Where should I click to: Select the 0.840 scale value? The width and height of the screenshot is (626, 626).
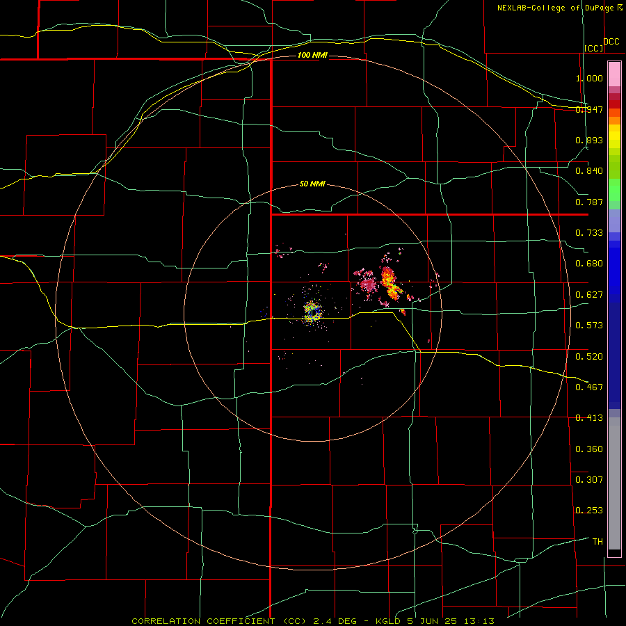pos(589,171)
